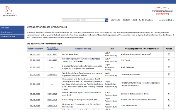Select 'Wiederherstellung, Renaturierung' Irissees entry
176x110 pixels.
click(83, 75)
